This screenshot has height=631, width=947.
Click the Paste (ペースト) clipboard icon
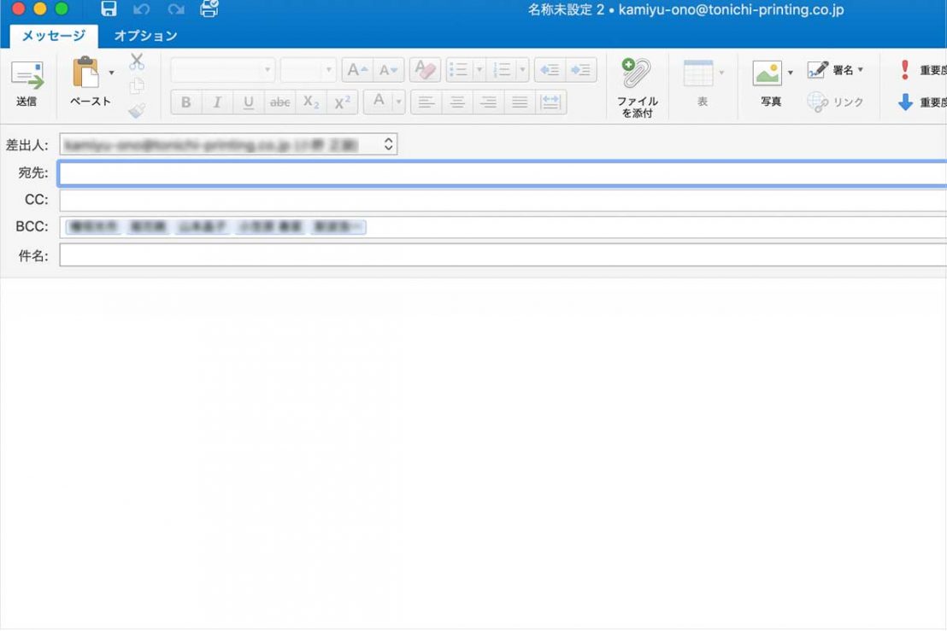click(x=86, y=74)
